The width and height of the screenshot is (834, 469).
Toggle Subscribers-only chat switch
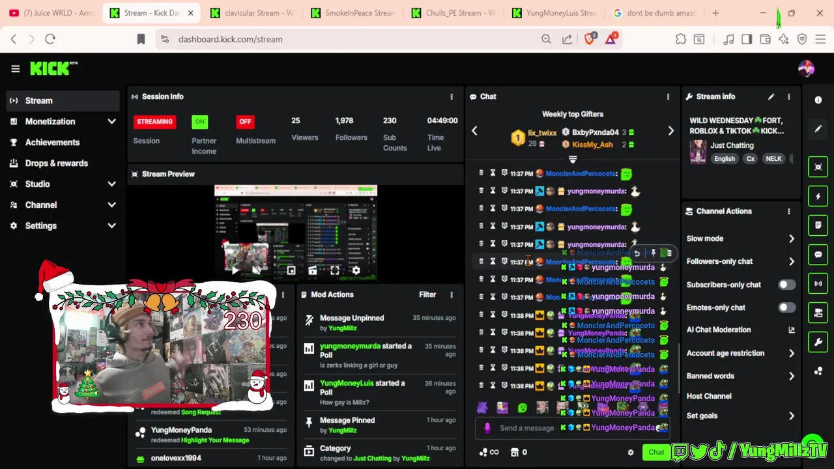(x=787, y=285)
